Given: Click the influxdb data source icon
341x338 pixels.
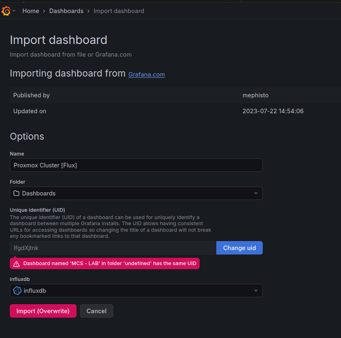Looking at the screenshot, I should (x=18, y=291).
